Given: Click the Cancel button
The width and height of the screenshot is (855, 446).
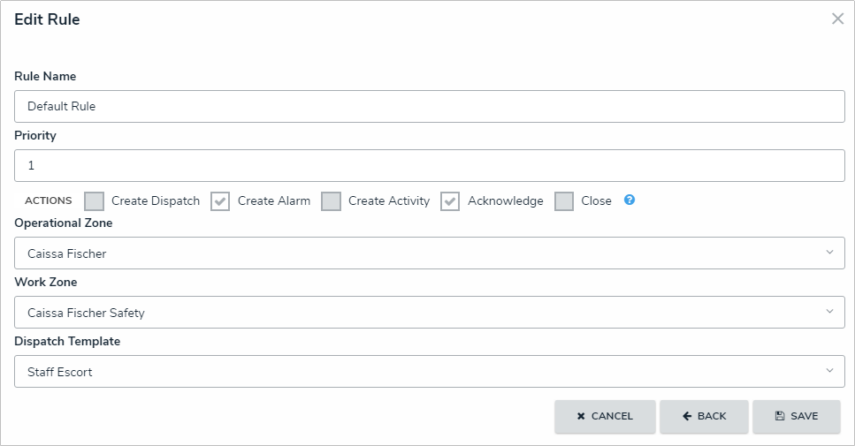Looking at the screenshot, I should [x=605, y=417].
